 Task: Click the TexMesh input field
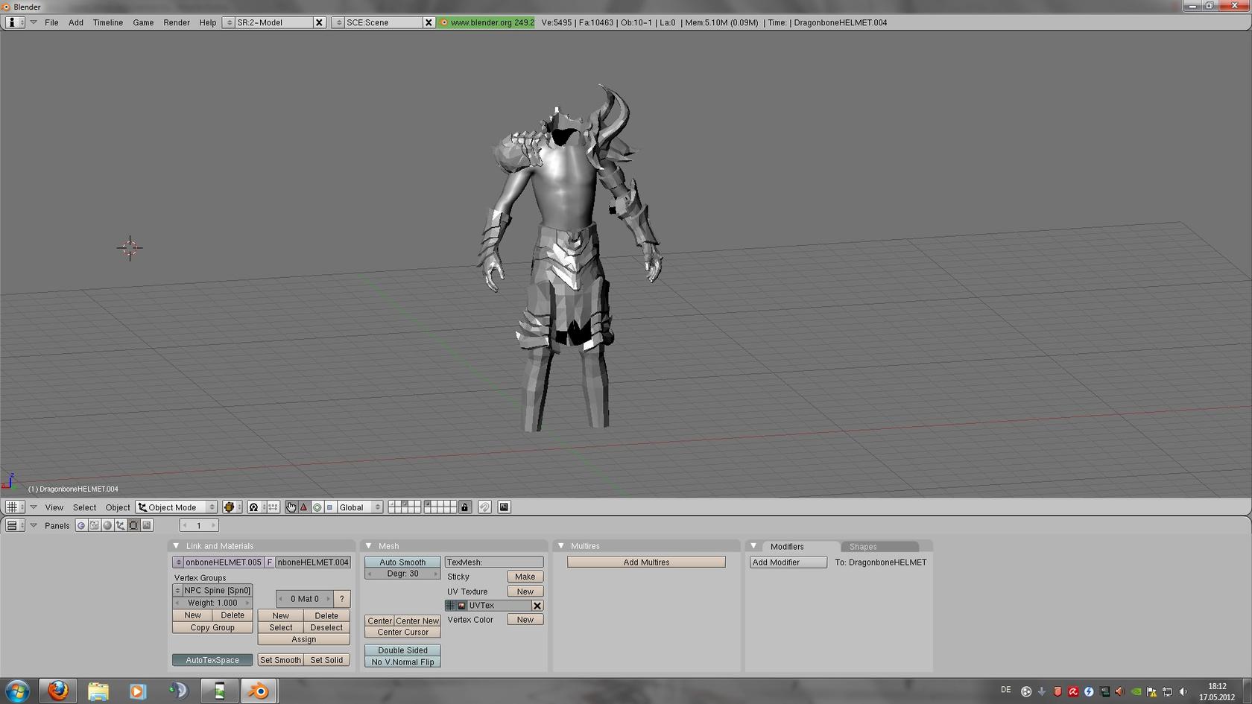click(x=494, y=562)
